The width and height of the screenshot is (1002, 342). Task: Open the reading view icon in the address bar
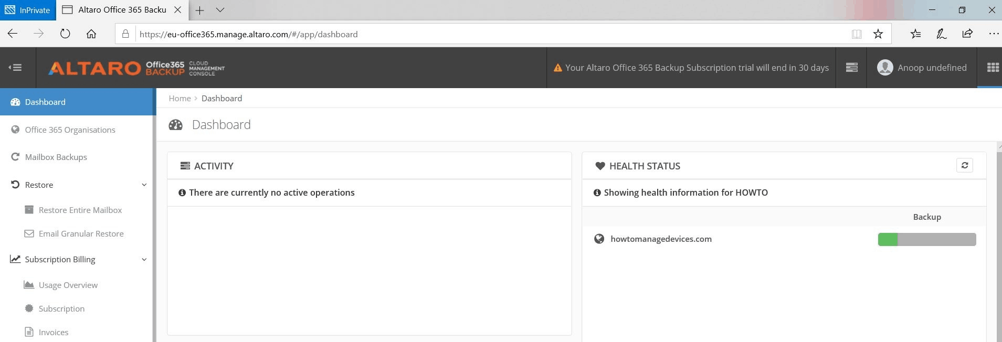857,34
